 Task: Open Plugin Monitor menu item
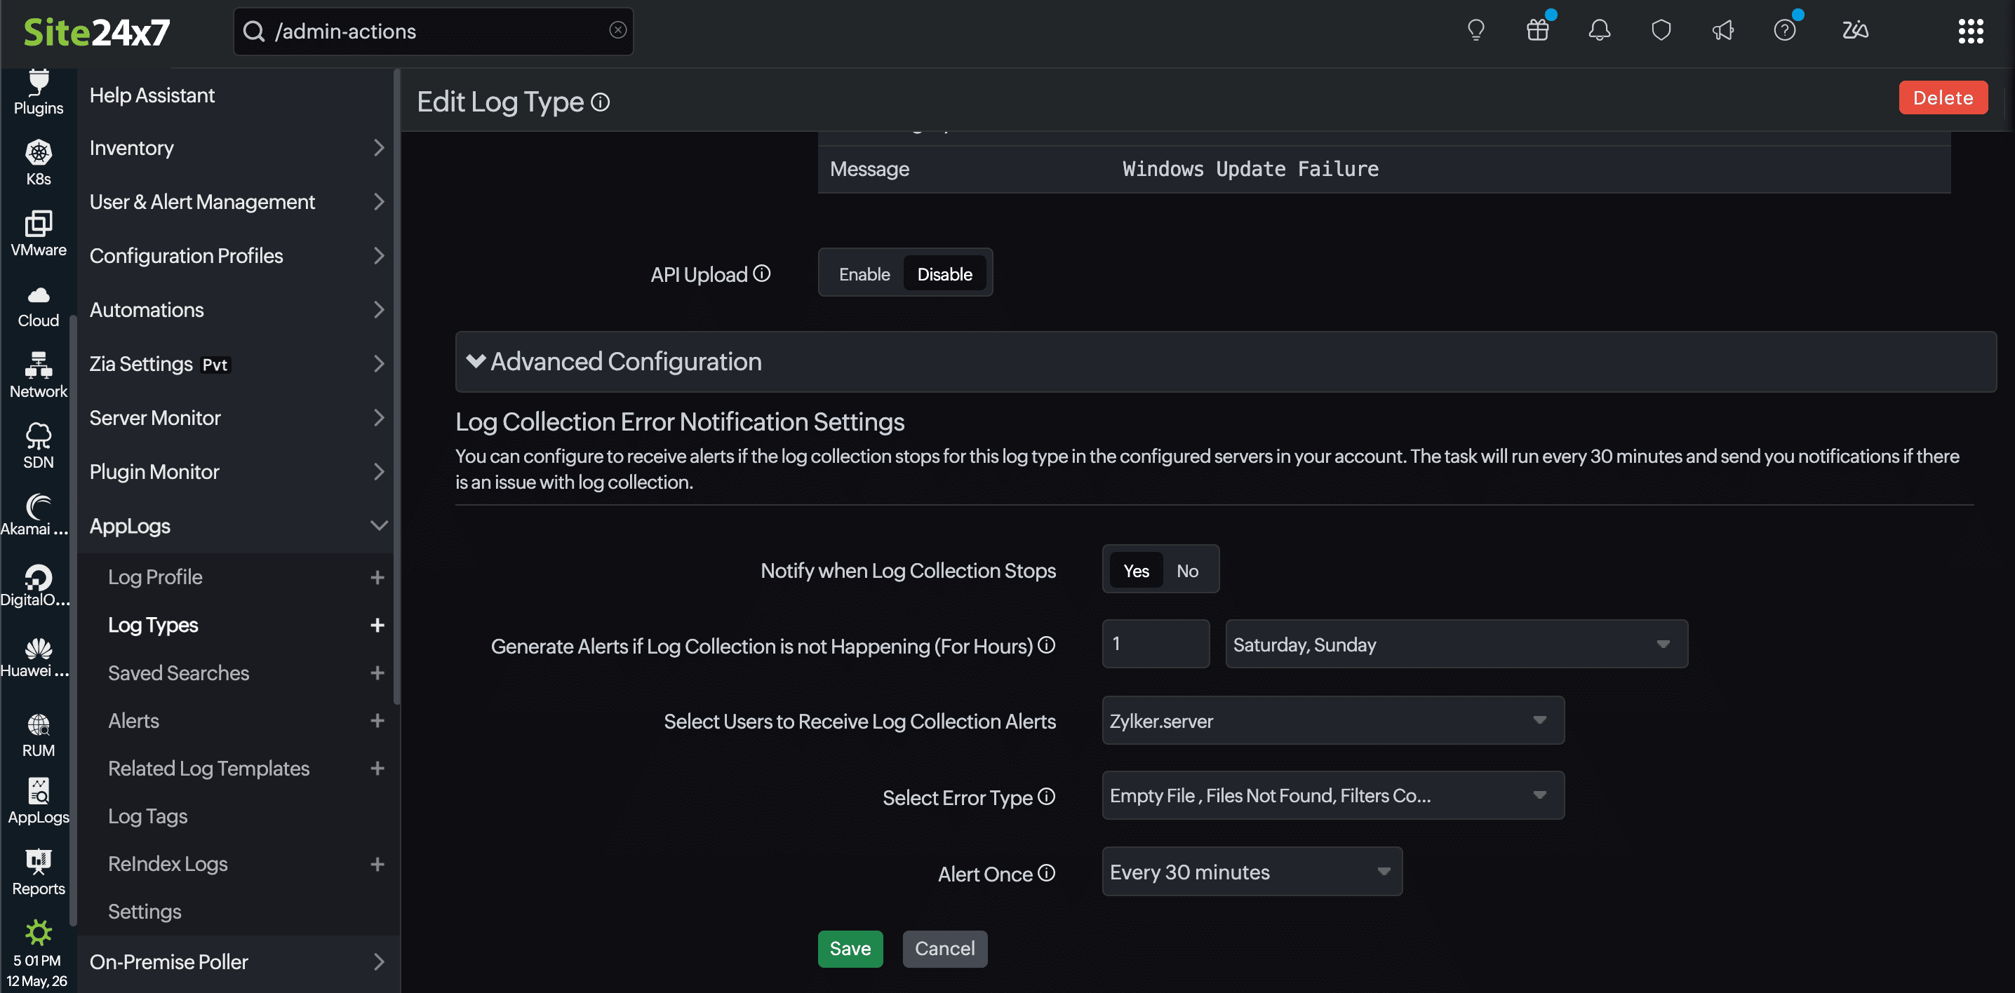coord(238,471)
